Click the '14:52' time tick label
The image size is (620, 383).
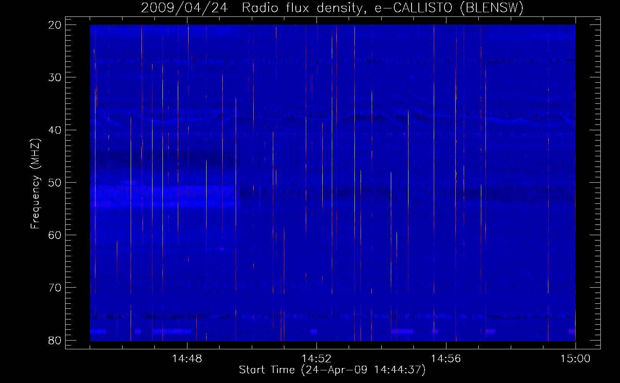coord(317,359)
